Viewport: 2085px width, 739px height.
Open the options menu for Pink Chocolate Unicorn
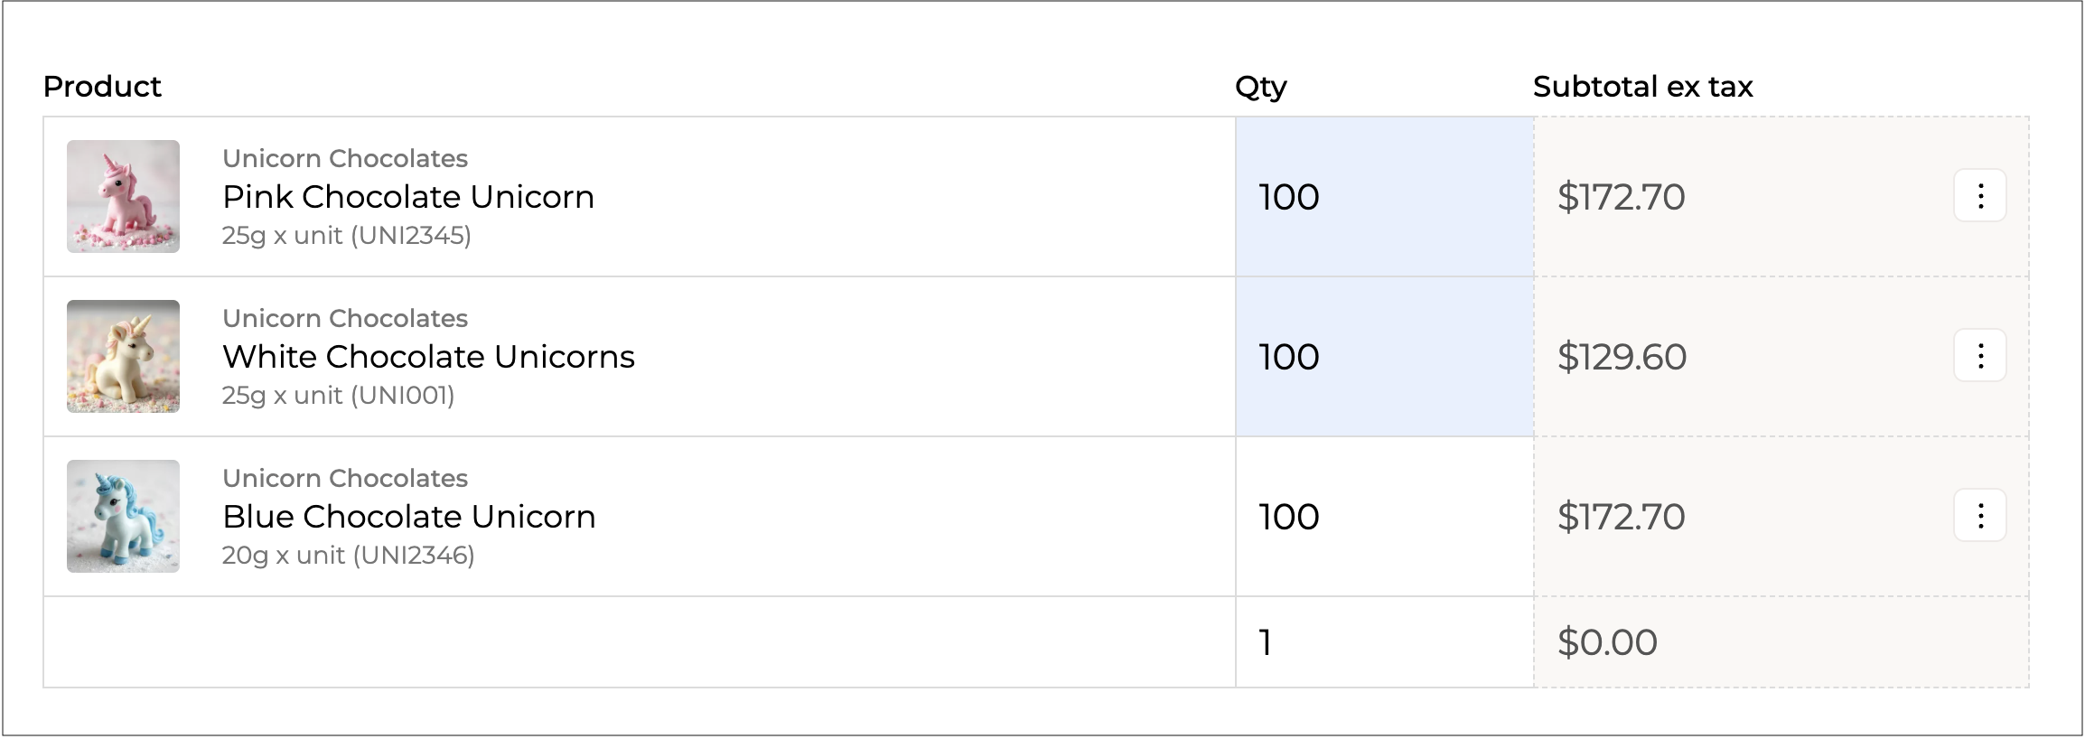pyautogui.click(x=1979, y=196)
